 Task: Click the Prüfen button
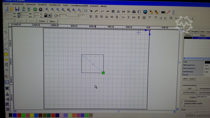42,21
